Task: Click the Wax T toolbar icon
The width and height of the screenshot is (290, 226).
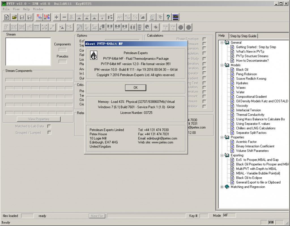Action: click(x=165, y=27)
